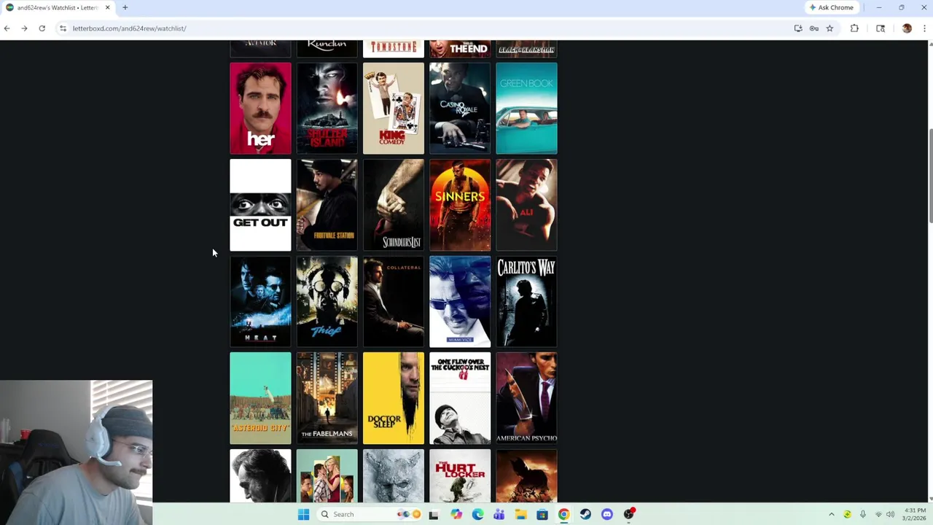933x525 pixels.
Task: Open the Miami Vice poster
Action: [460, 301]
